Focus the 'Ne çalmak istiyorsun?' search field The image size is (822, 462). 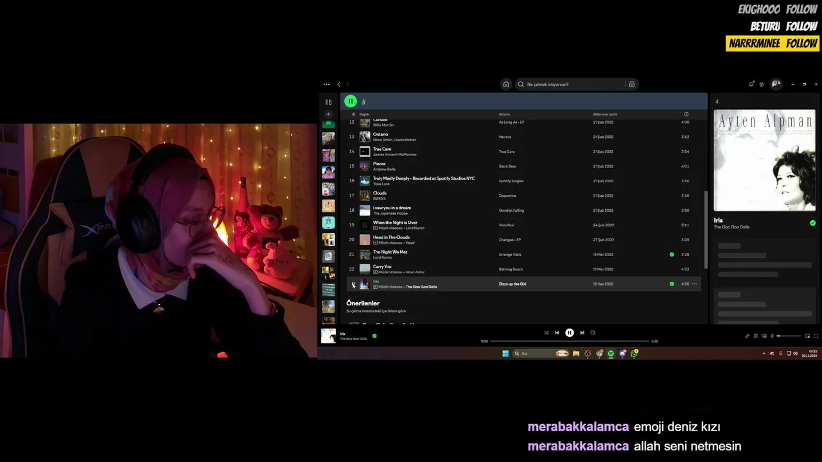pyautogui.click(x=572, y=84)
